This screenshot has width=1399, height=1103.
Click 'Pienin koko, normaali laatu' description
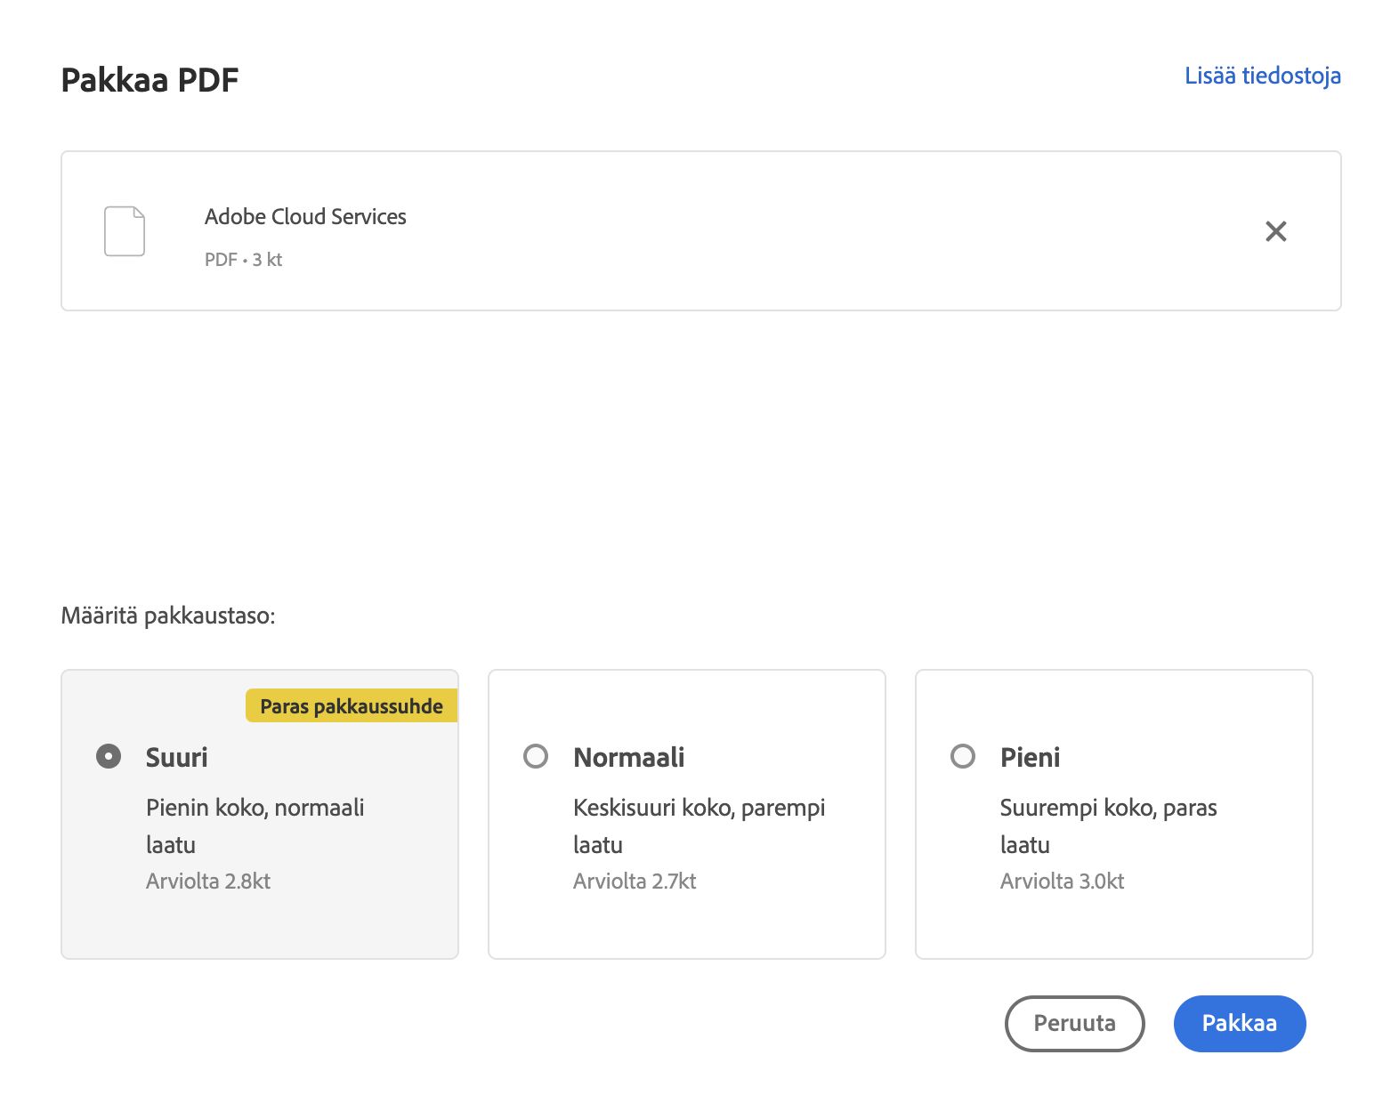coord(255,826)
